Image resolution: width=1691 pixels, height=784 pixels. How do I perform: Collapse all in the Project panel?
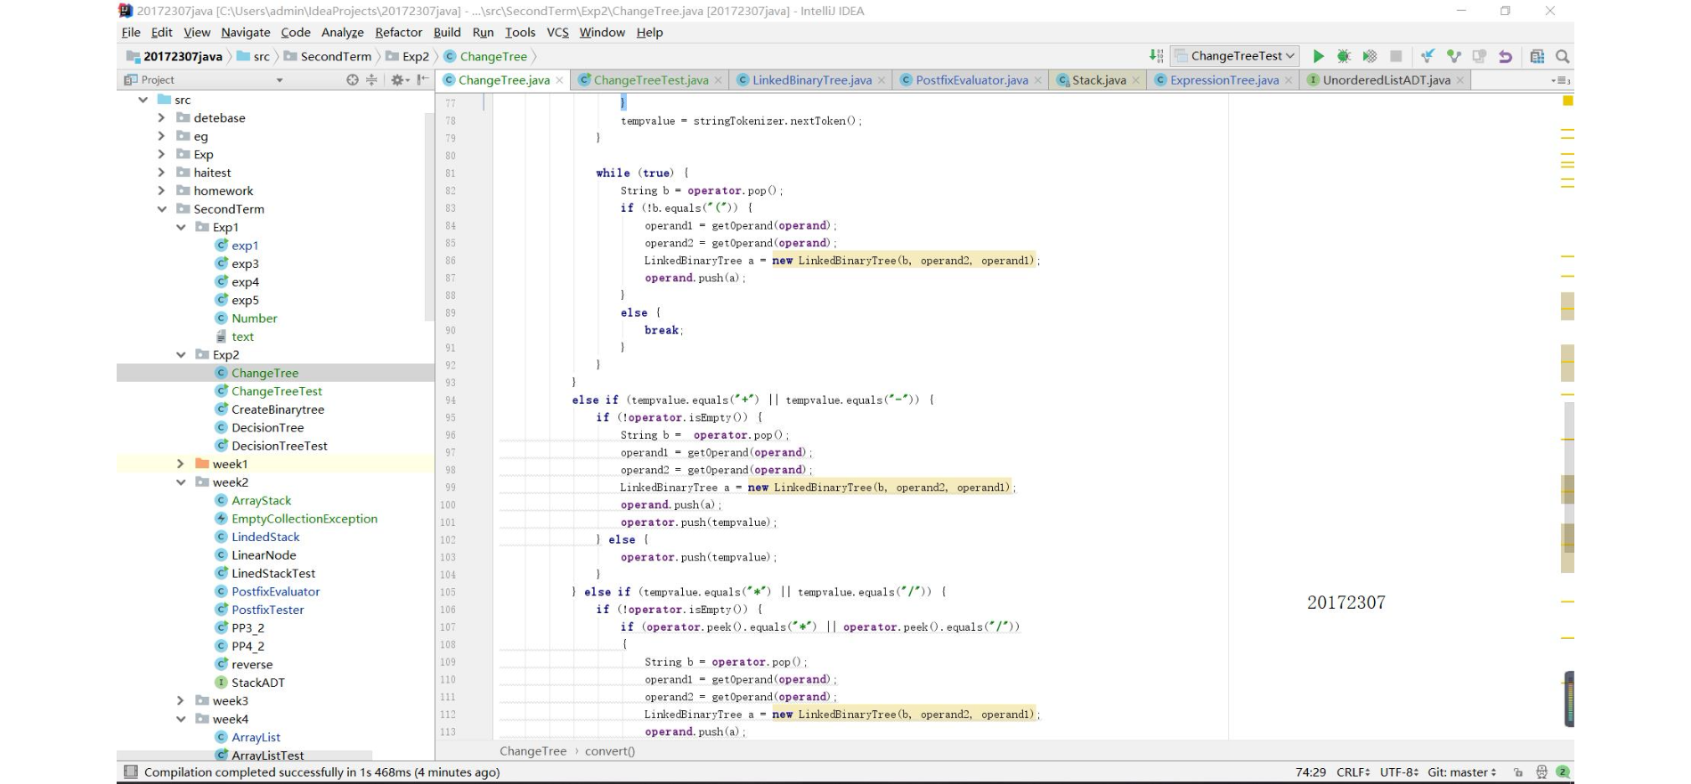[372, 80]
